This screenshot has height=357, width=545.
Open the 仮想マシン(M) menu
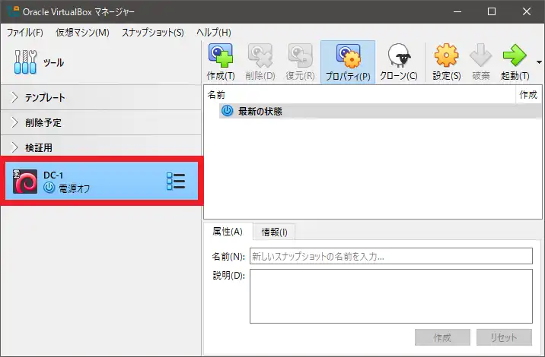pos(82,33)
